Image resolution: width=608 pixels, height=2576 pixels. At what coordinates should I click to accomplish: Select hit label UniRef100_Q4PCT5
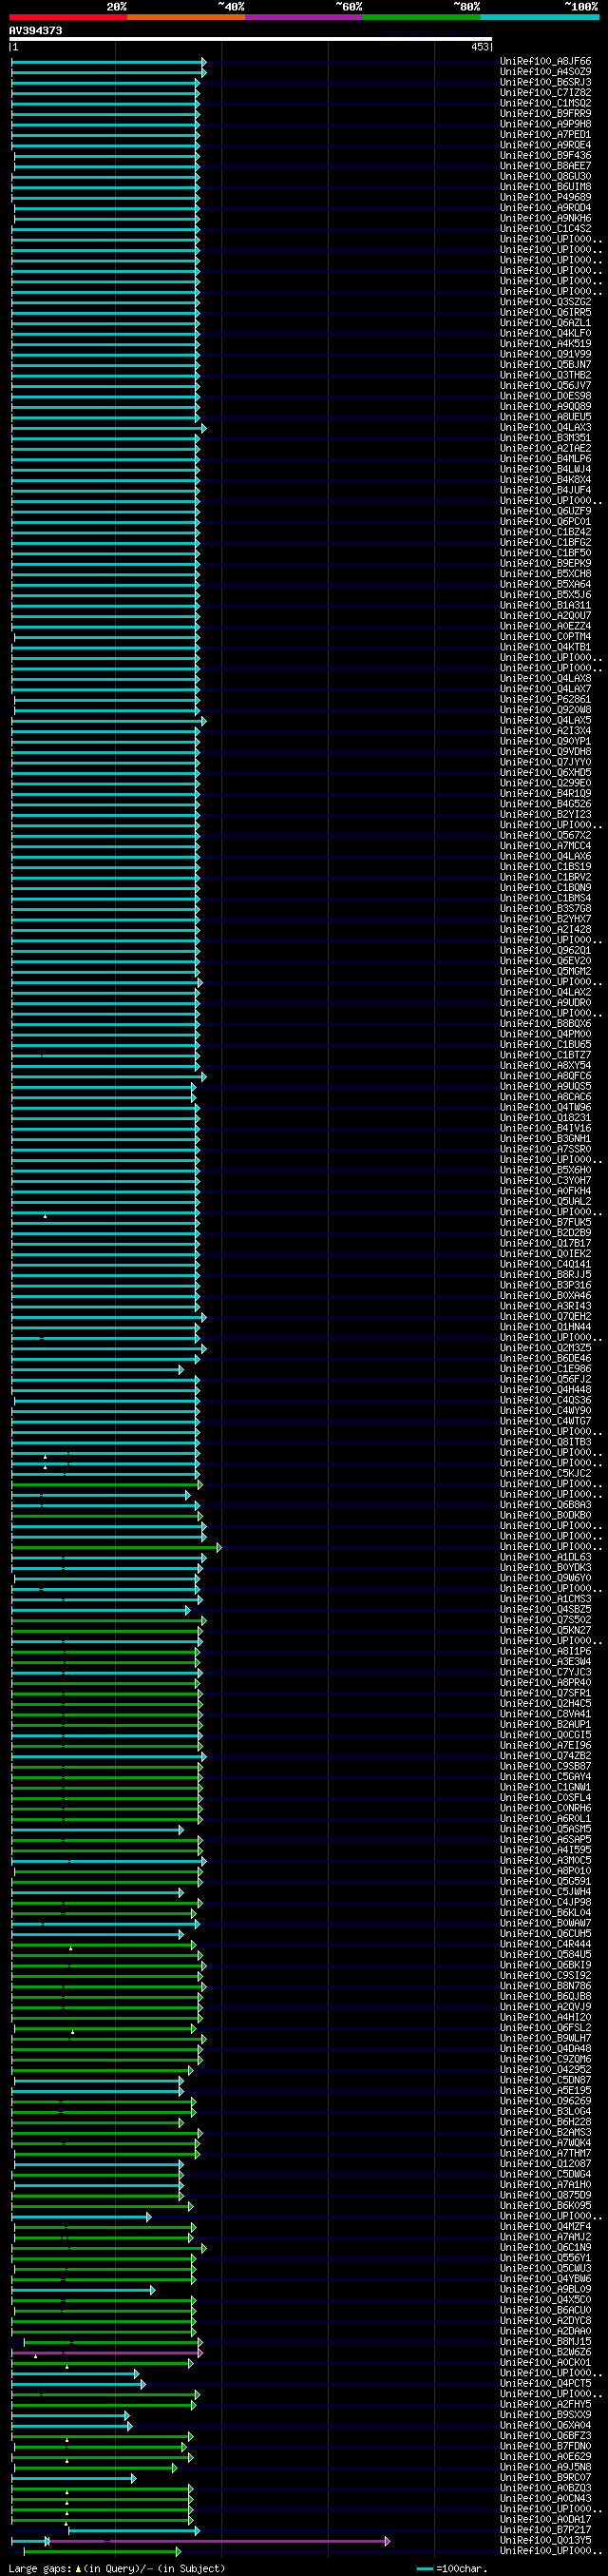(545, 2383)
